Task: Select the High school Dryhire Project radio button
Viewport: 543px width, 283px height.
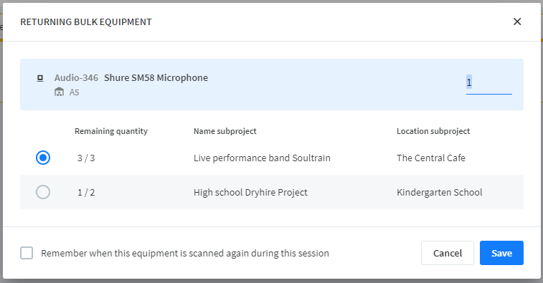Action: (x=43, y=192)
